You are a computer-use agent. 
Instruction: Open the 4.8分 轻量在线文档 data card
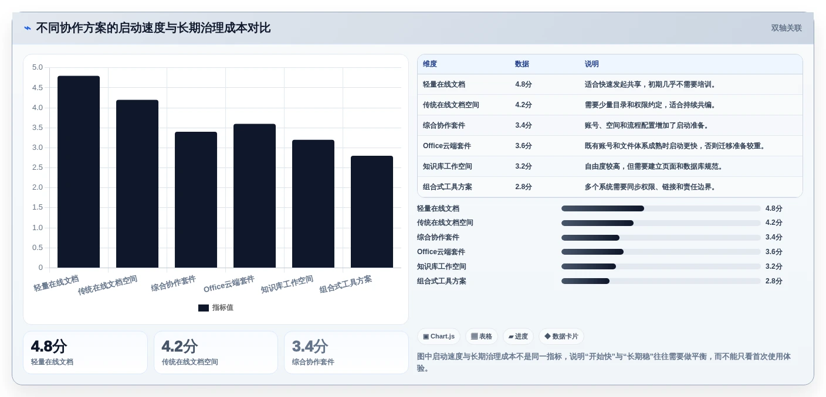click(x=85, y=352)
